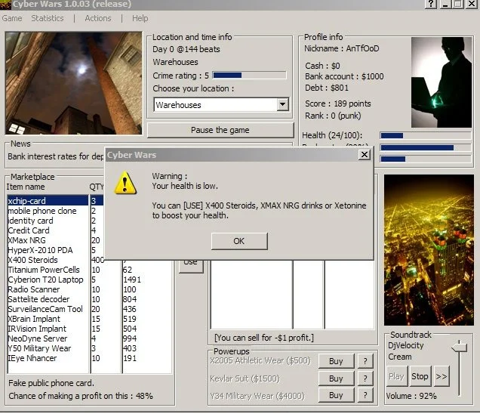The image size is (480, 414).
Task: Click the title bar help question mark
Action: click(x=432, y=5)
